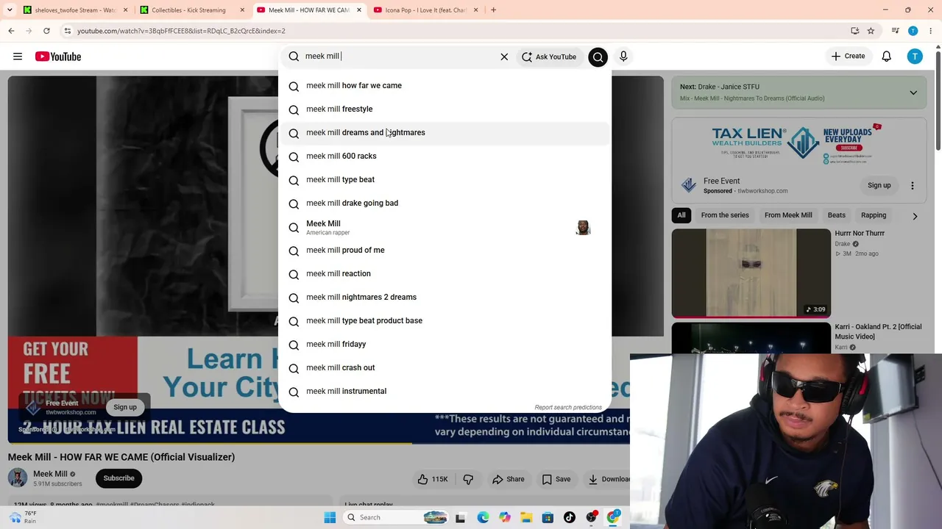
Task: Select suggestion 'meek mill fridayy'
Action: [445, 345]
